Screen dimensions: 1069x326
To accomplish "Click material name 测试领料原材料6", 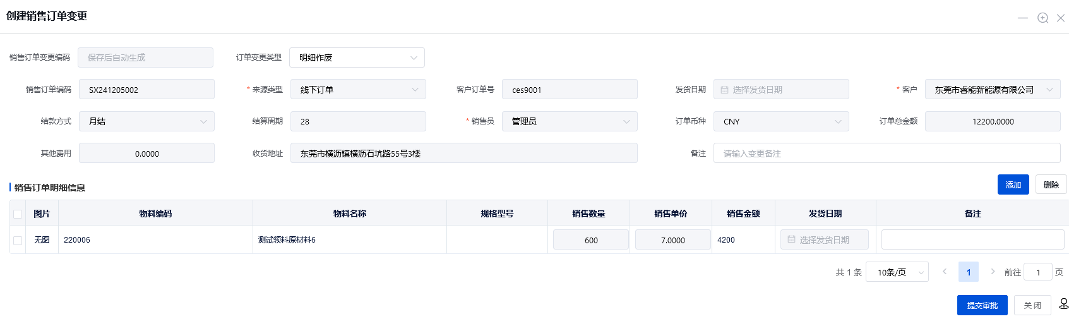I will [287, 240].
